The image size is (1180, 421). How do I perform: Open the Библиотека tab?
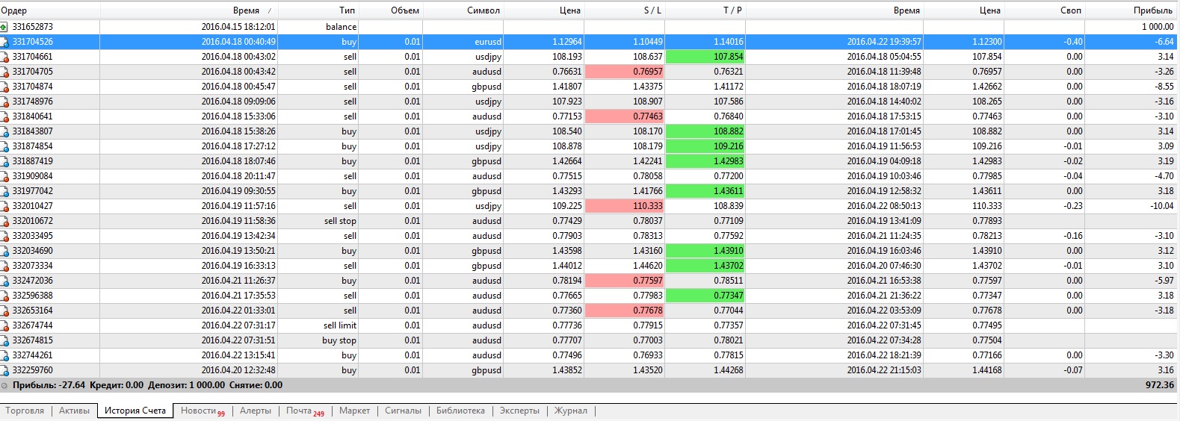(x=460, y=411)
